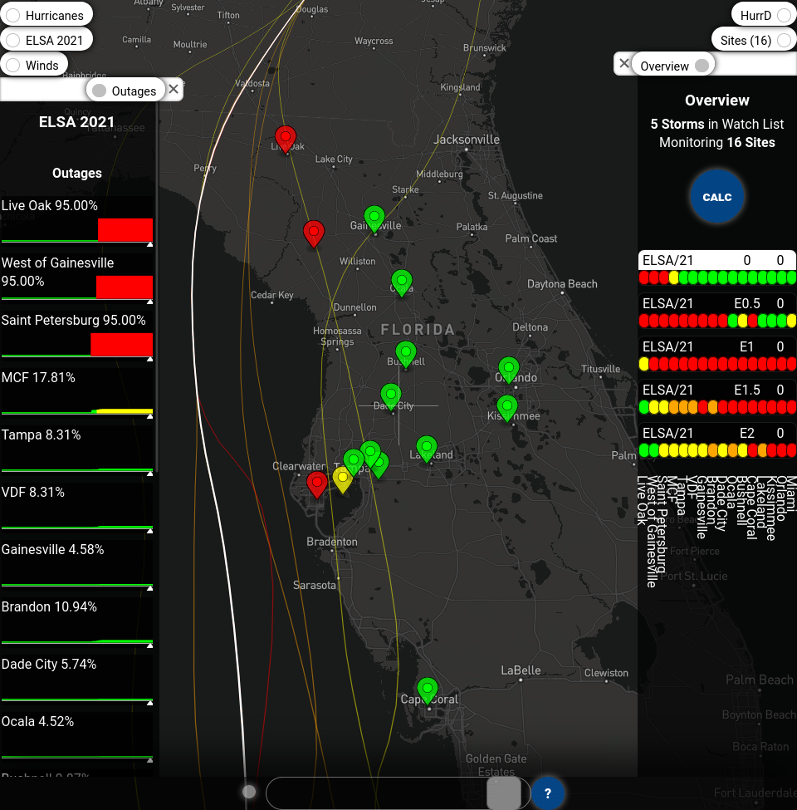Click the 5 Storms in Watch List text
Viewport: 797px width, 810px height.
click(717, 124)
